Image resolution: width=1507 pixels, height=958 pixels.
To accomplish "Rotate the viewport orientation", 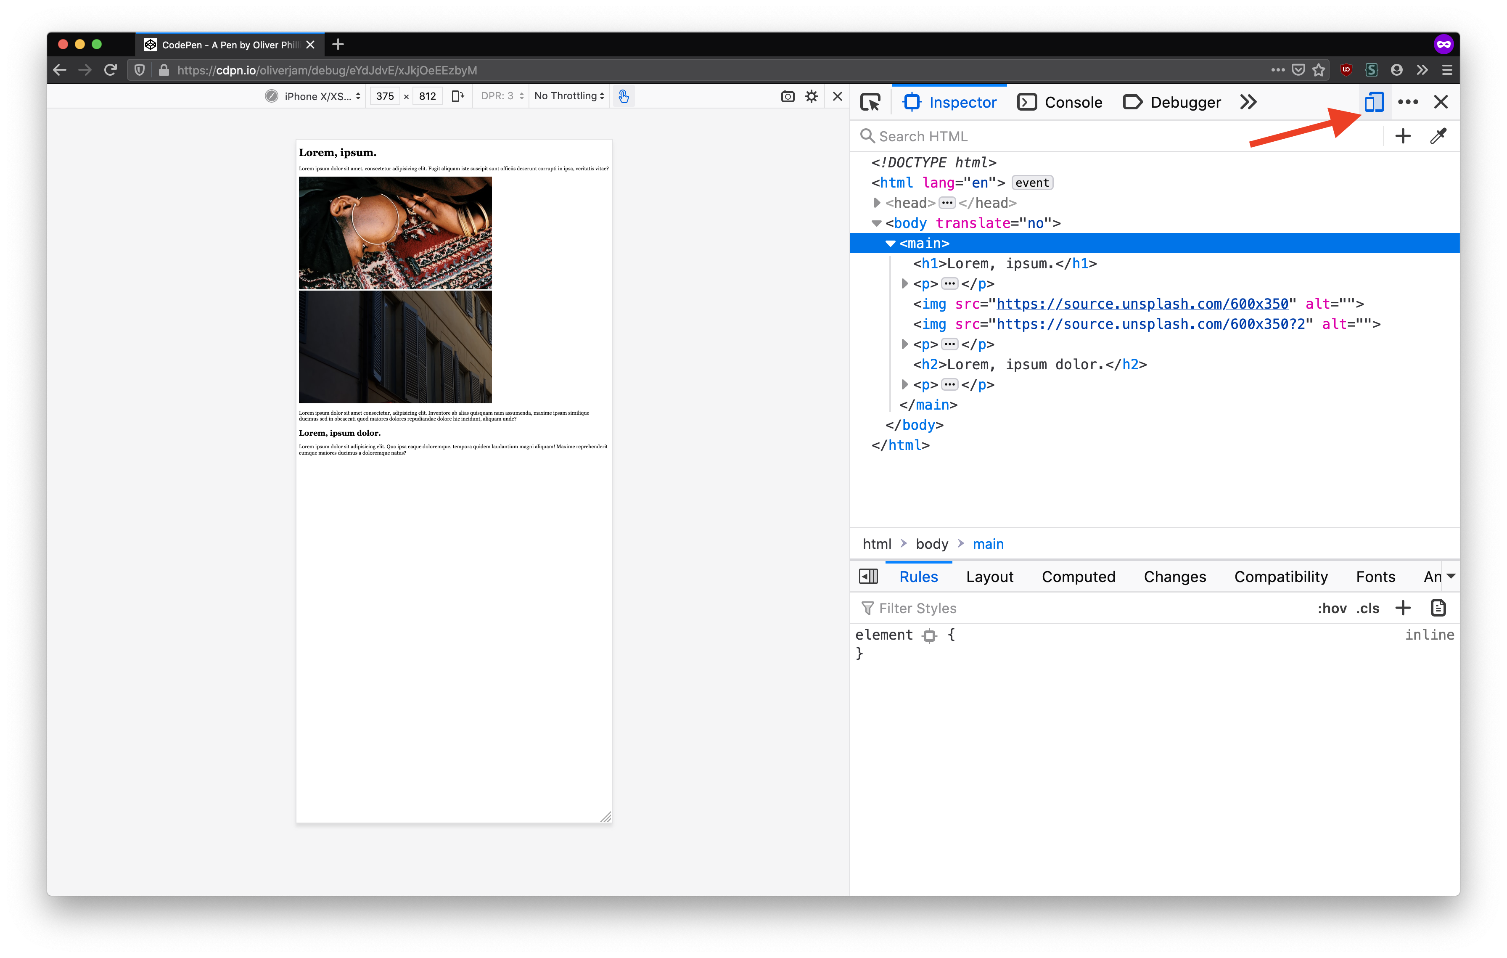I will (457, 96).
